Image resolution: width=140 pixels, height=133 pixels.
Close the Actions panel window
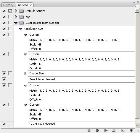pos(138,2)
